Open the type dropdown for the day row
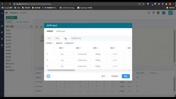 click(x=101, y=54)
